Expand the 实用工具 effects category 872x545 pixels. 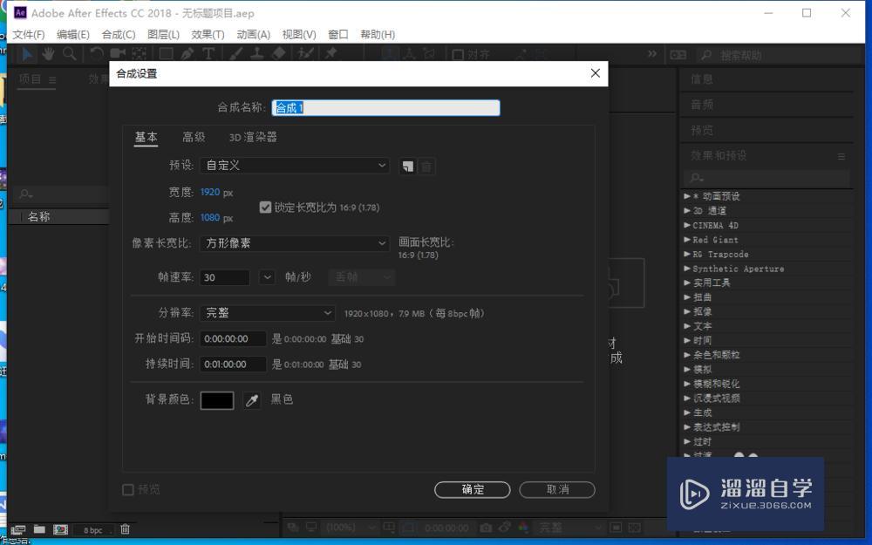pyautogui.click(x=687, y=283)
